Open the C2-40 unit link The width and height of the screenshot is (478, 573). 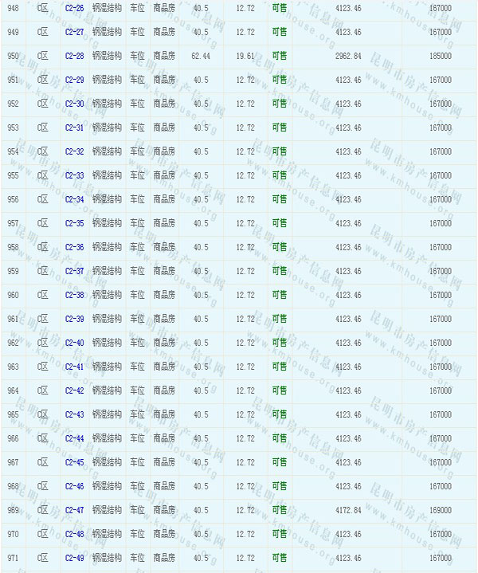[x=74, y=343]
